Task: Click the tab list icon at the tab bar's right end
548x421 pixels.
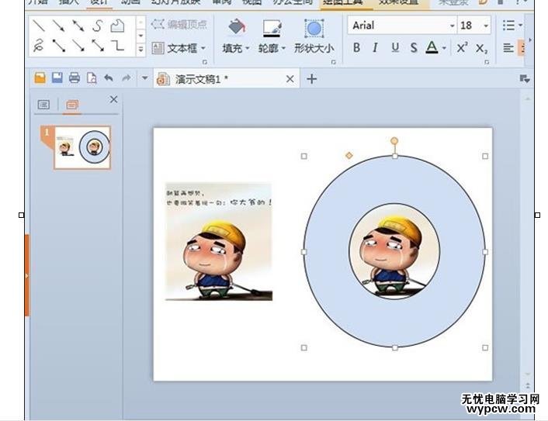Action: [525, 79]
